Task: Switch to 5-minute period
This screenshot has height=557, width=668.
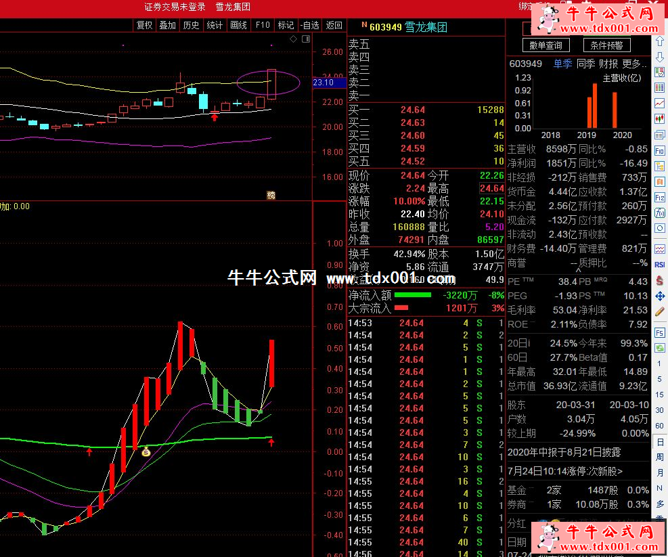Action: 659,379
